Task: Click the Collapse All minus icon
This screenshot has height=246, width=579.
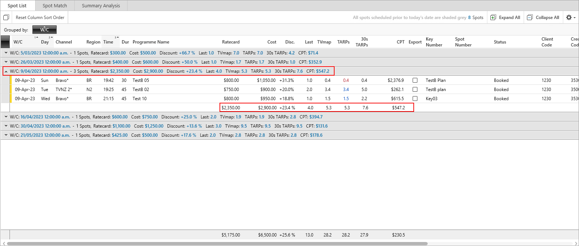Action: (530, 18)
